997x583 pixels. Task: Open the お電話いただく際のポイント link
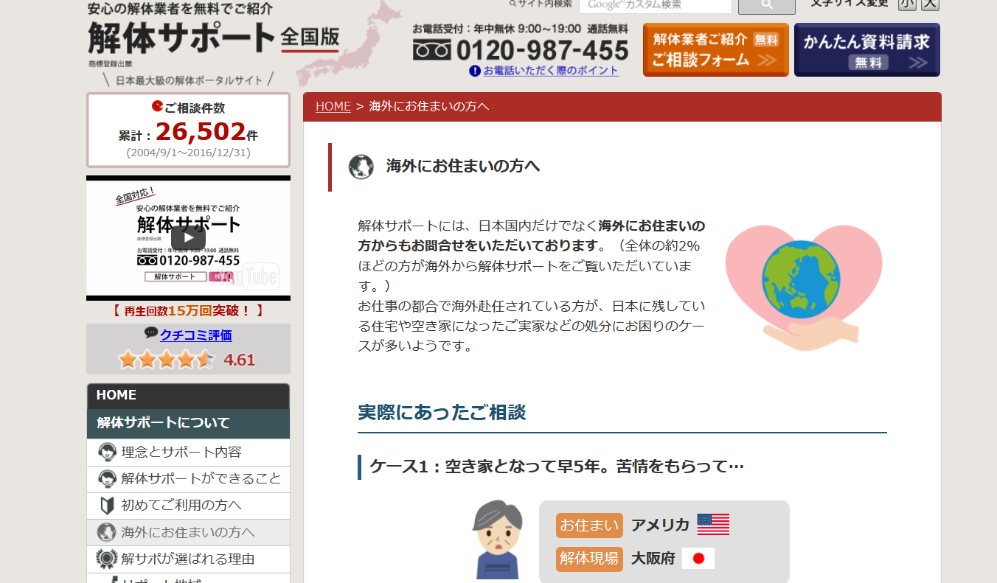(x=551, y=71)
